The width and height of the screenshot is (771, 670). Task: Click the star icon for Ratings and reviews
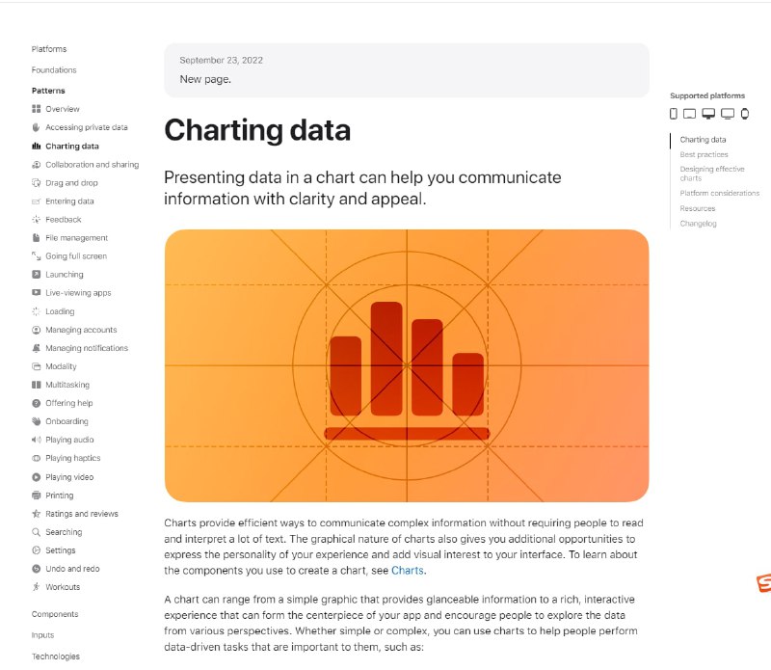point(37,514)
